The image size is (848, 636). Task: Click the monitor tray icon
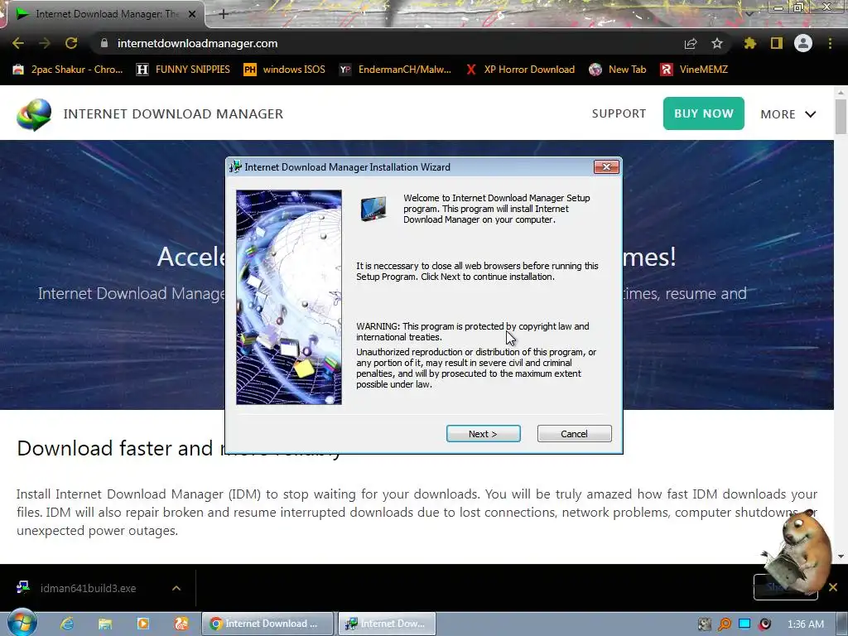744,624
